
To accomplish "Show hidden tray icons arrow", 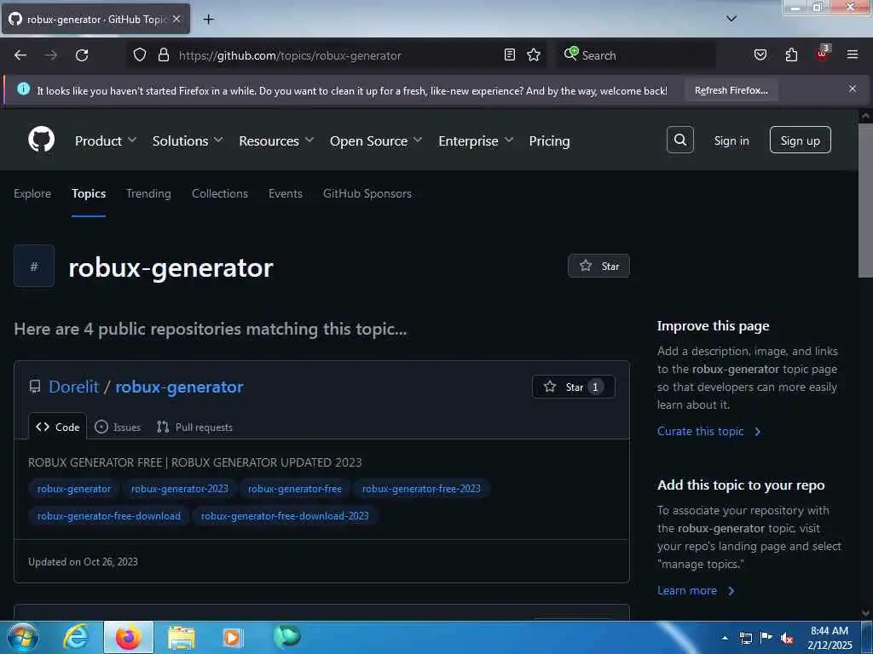I will coord(725,638).
